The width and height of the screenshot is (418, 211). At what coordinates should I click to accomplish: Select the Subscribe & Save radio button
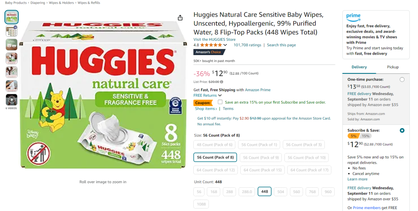(402, 131)
